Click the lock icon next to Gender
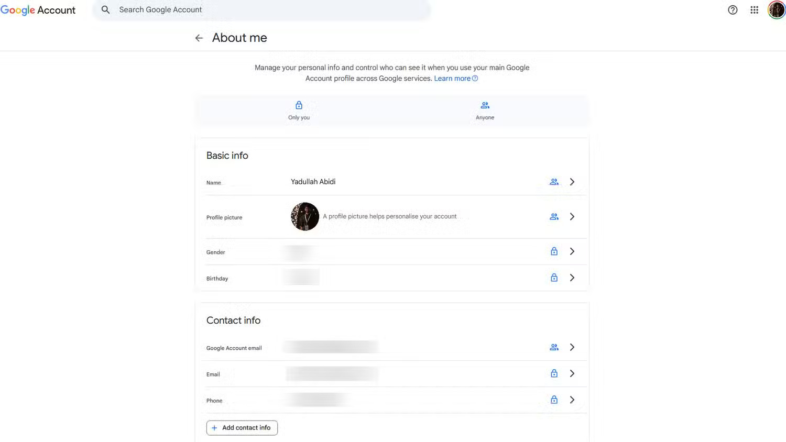The height and width of the screenshot is (442, 786). tap(554, 251)
